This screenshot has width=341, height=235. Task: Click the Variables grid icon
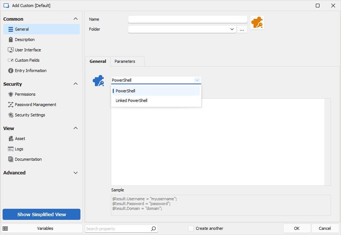click(x=5, y=228)
